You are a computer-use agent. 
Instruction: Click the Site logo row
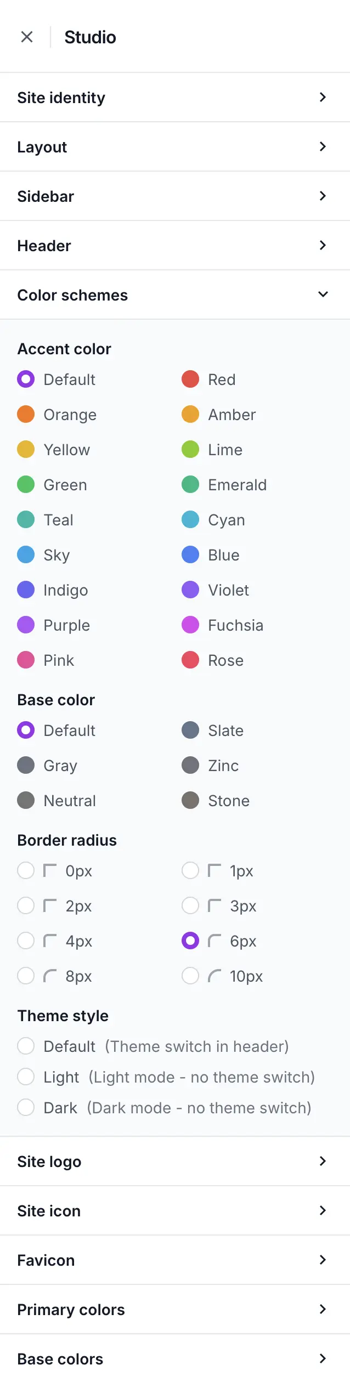[175, 1161]
